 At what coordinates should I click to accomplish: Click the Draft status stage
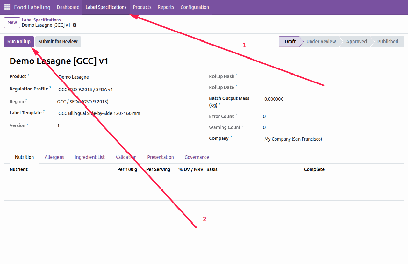tap(290, 42)
